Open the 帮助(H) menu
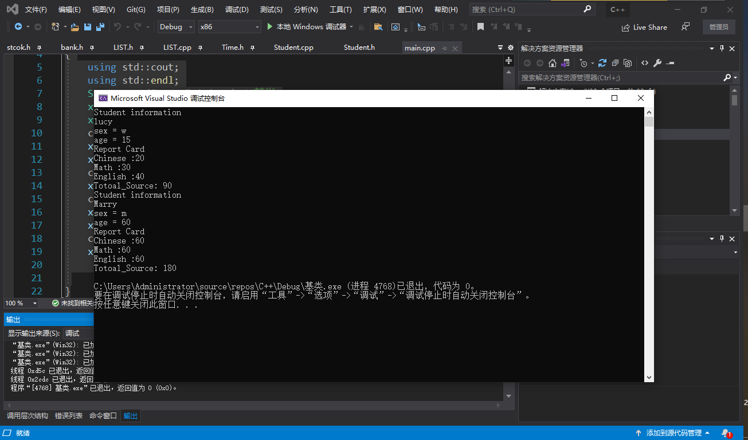 click(446, 10)
